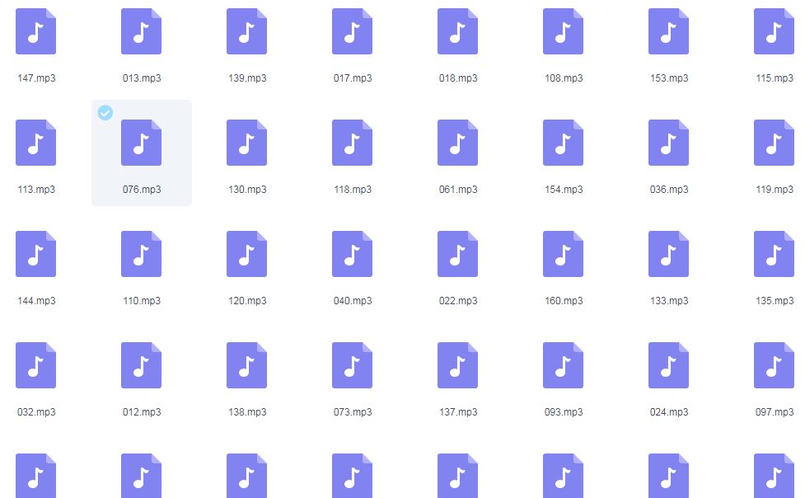Image resolution: width=805 pixels, height=498 pixels.
Task: Select the file name label 012.mp3
Action: (x=142, y=412)
